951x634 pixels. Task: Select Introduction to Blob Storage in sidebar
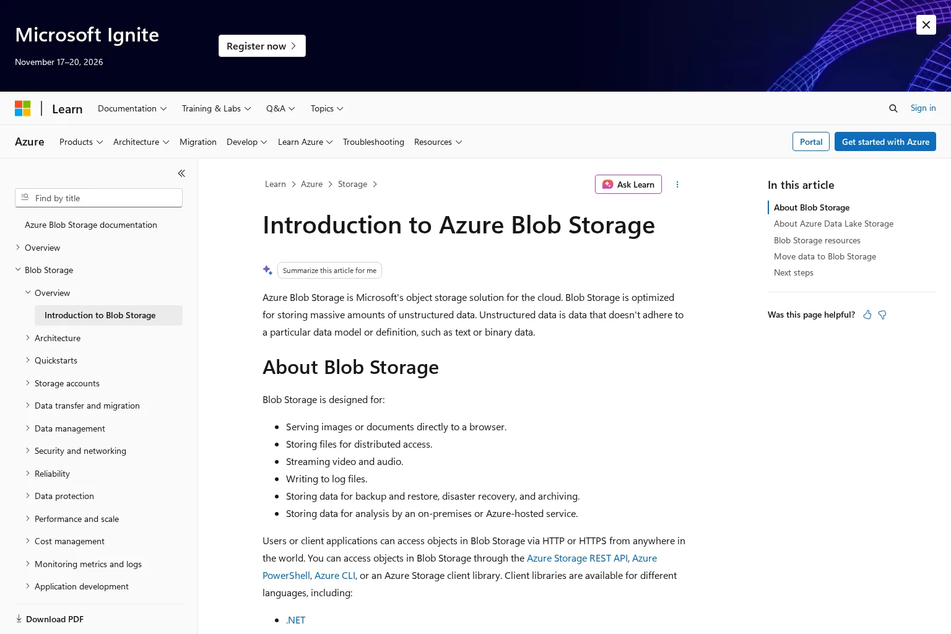pyautogui.click(x=108, y=315)
